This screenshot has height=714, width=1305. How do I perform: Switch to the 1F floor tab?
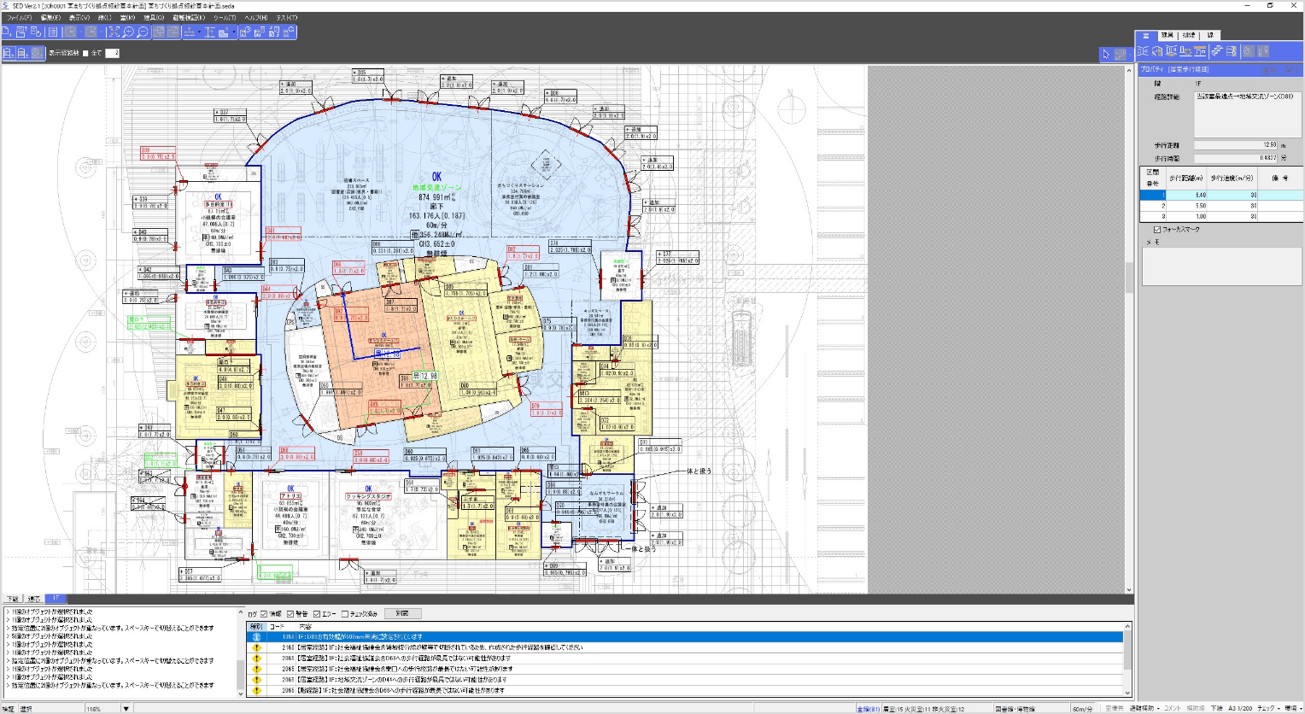point(55,599)
